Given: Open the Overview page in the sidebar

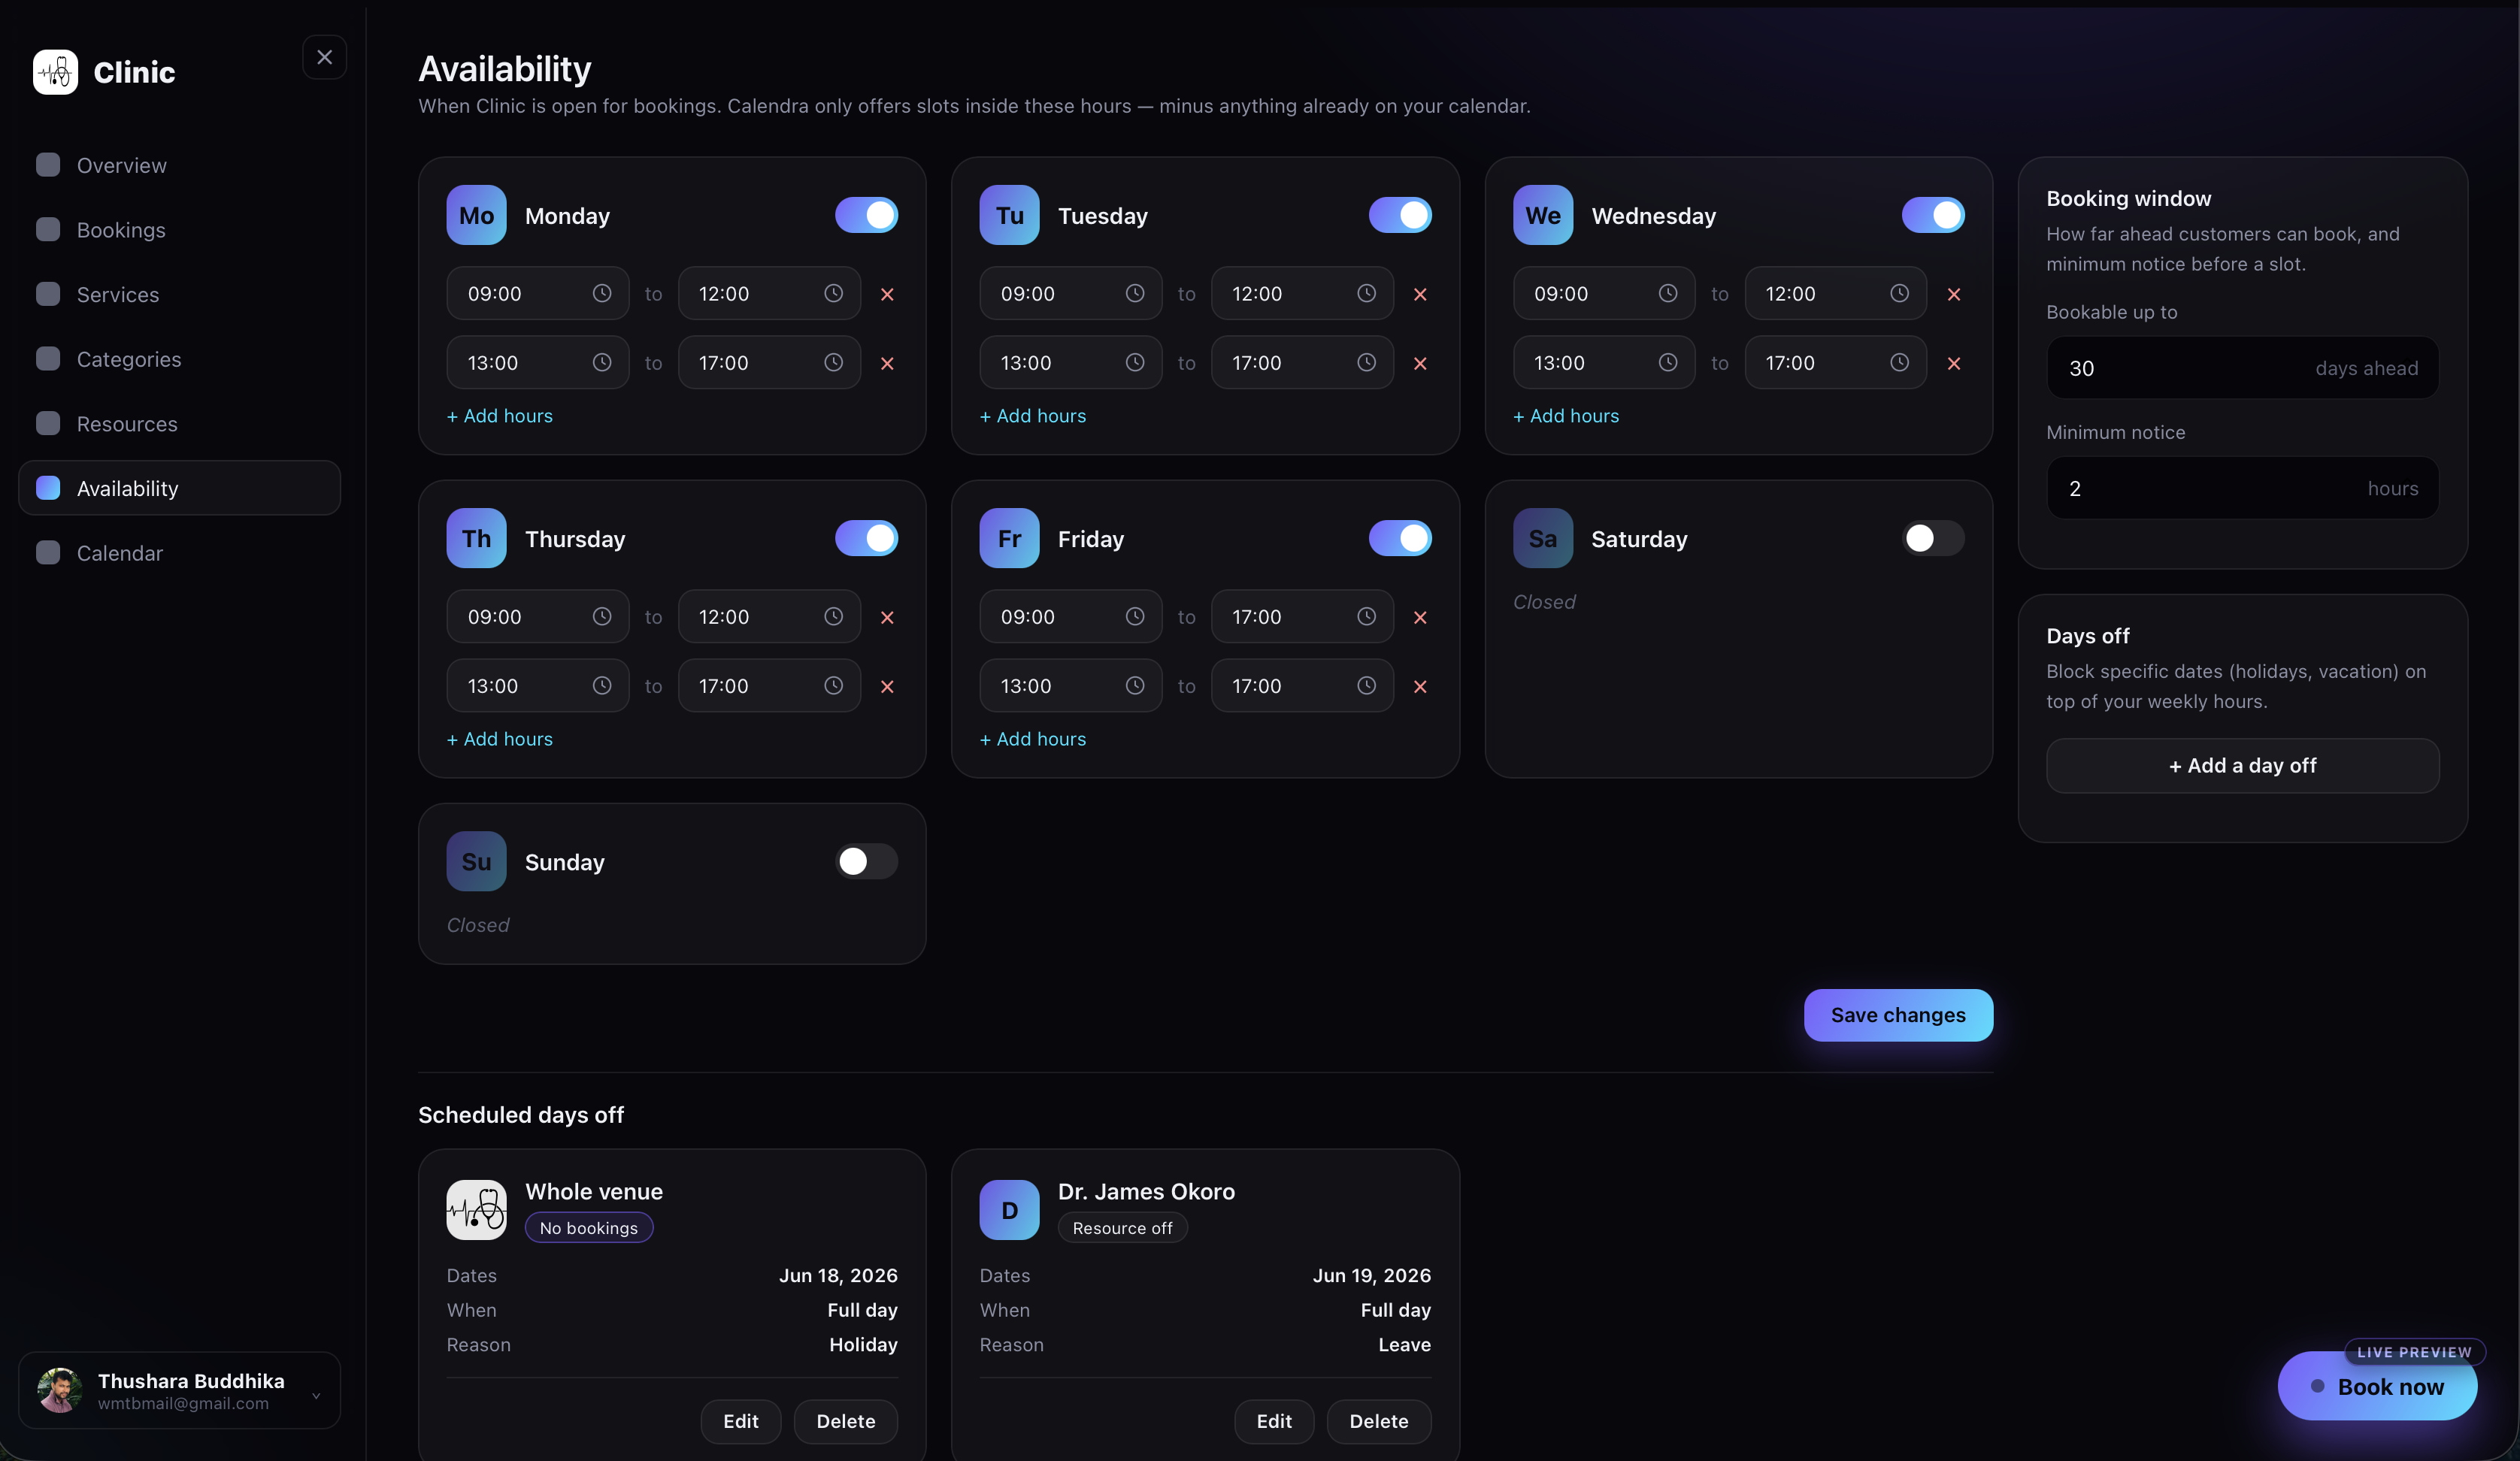Looking at the screenshot, I should pos(180,165).
